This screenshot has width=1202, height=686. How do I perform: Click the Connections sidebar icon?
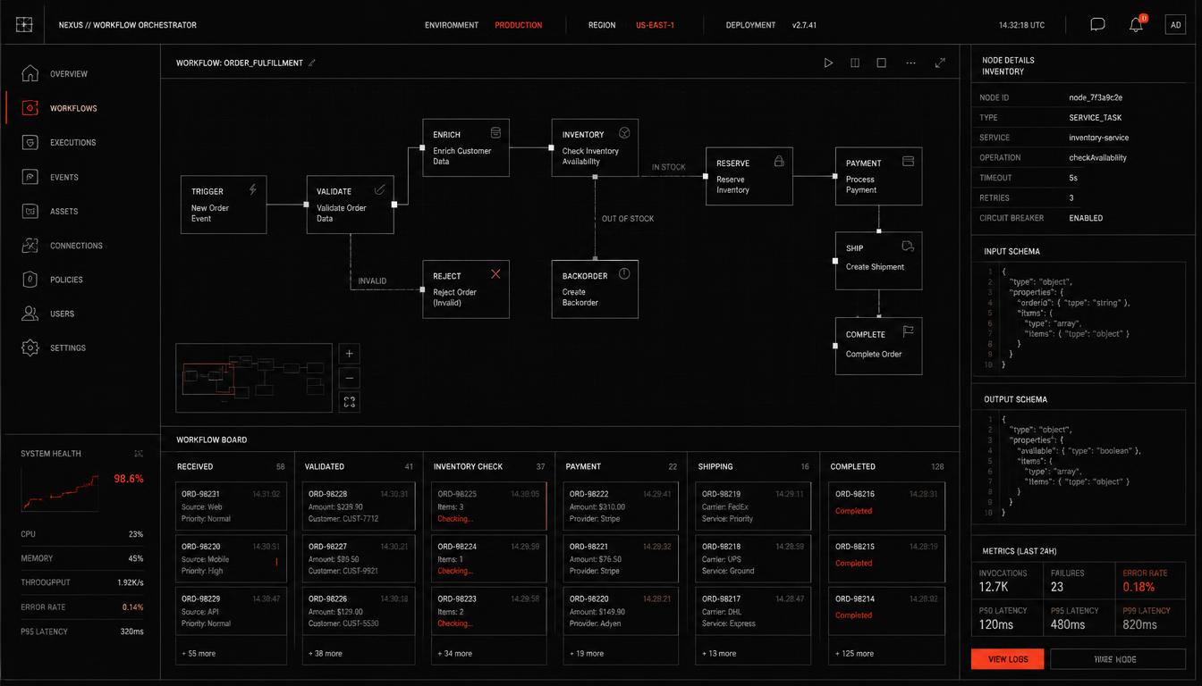click(x=30, y=245)
